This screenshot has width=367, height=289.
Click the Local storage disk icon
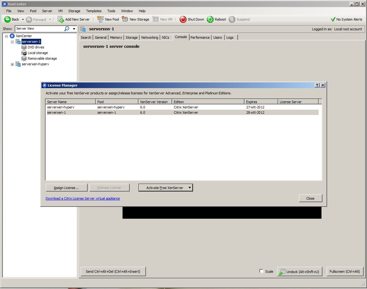(24, 53)
